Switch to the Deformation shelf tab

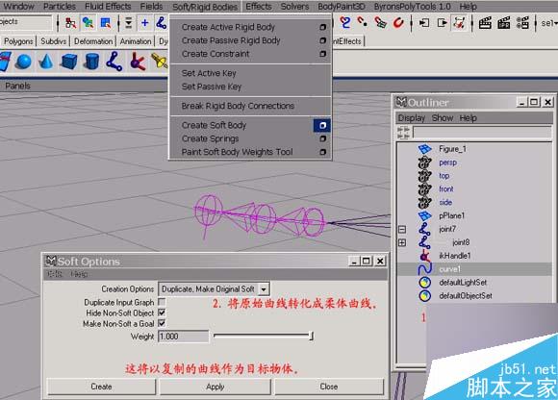pyautogui.click(x=93, y=41)
